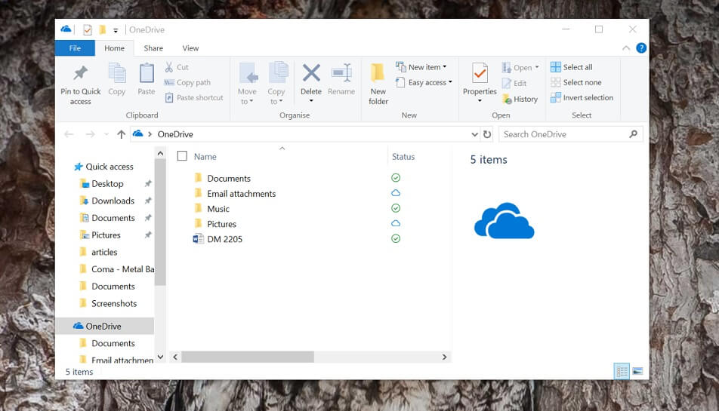Click the horizontal scrollbar right arrow
Image resolution: width=719 pixels, height=411 pixels.
[444, 357]
